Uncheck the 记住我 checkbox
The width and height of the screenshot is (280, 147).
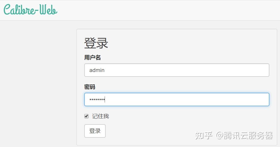coord(86,116)
